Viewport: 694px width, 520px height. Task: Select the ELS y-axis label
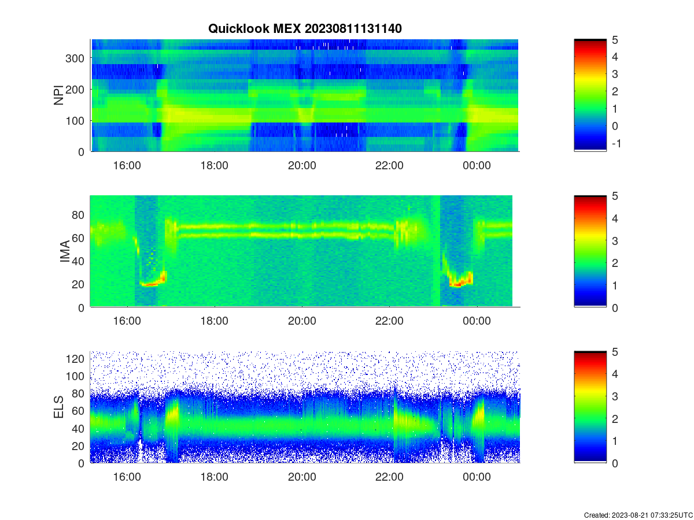[x=59, y=407]
